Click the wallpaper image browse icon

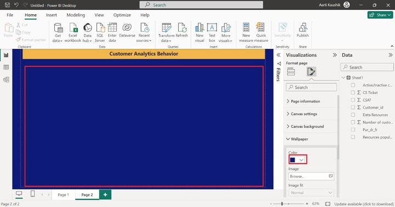[x=331, y=176]
